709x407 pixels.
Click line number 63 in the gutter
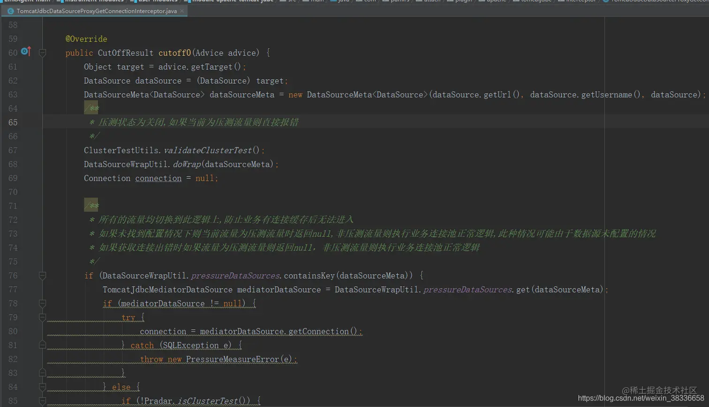13,95
